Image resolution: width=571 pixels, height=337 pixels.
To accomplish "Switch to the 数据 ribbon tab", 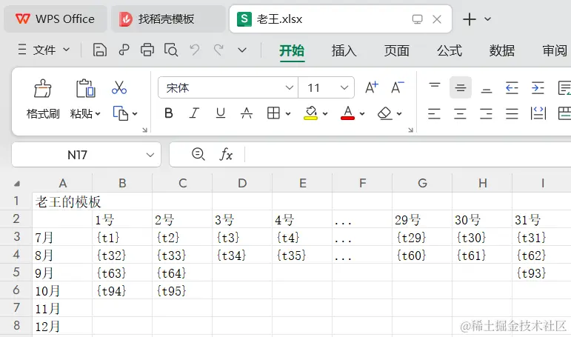I will click(x=502, y=50).
